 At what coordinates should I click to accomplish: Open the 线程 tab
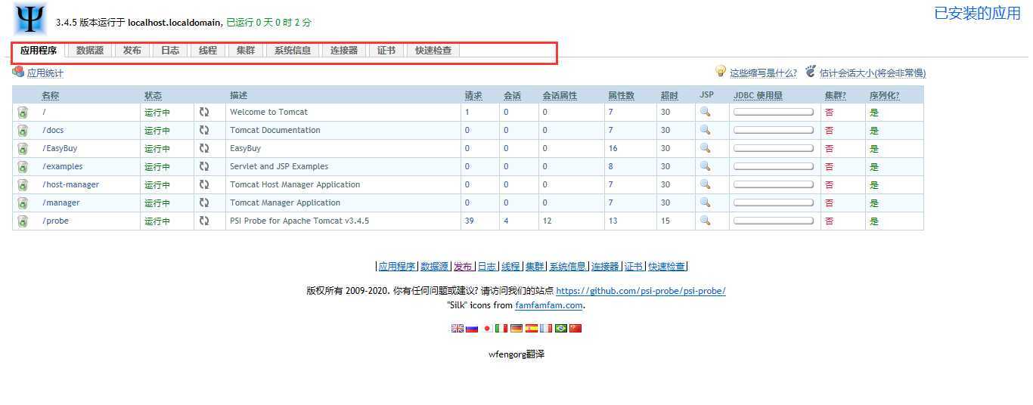tap(208, 51)
